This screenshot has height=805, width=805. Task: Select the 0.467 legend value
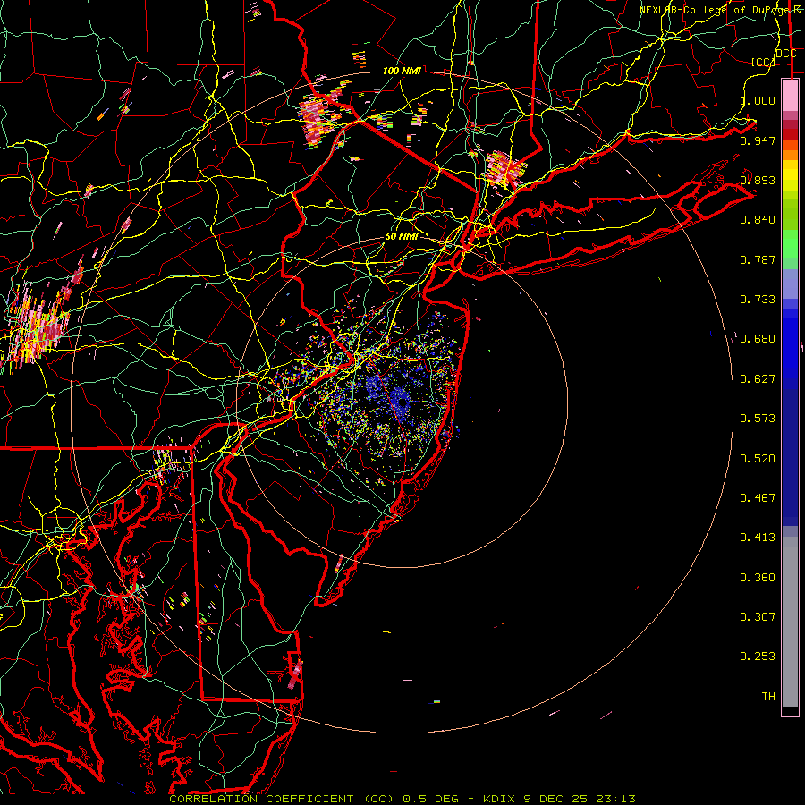(x=758, y=498)
